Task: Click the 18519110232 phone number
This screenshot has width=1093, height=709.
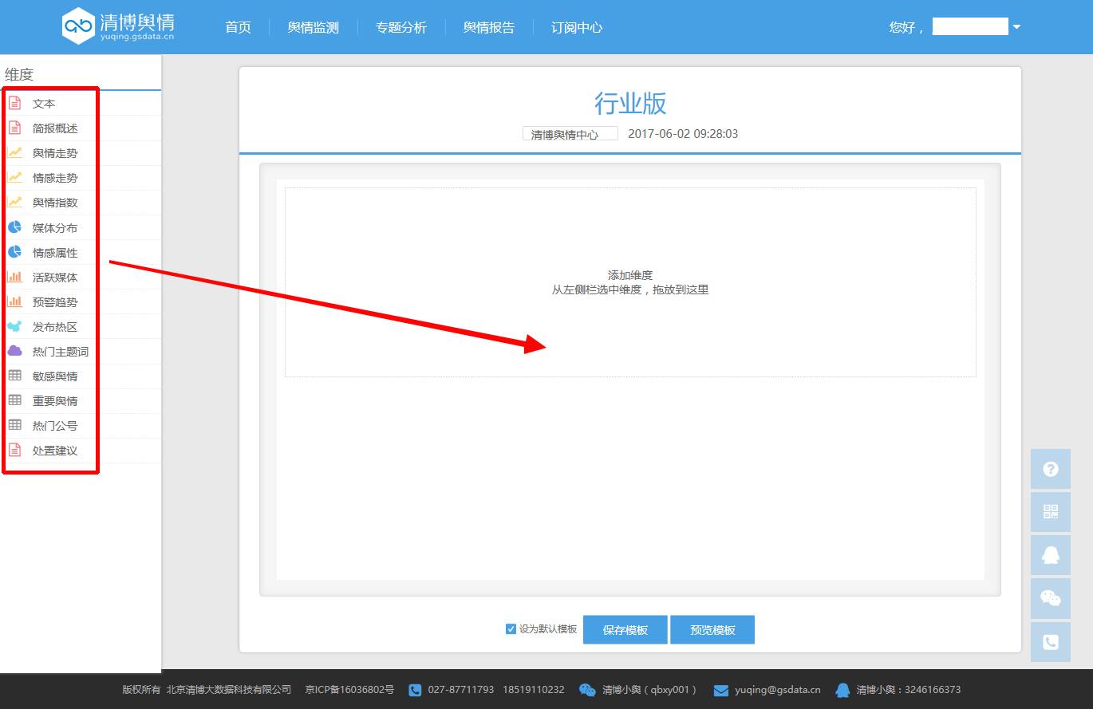Action: point(534,690)
